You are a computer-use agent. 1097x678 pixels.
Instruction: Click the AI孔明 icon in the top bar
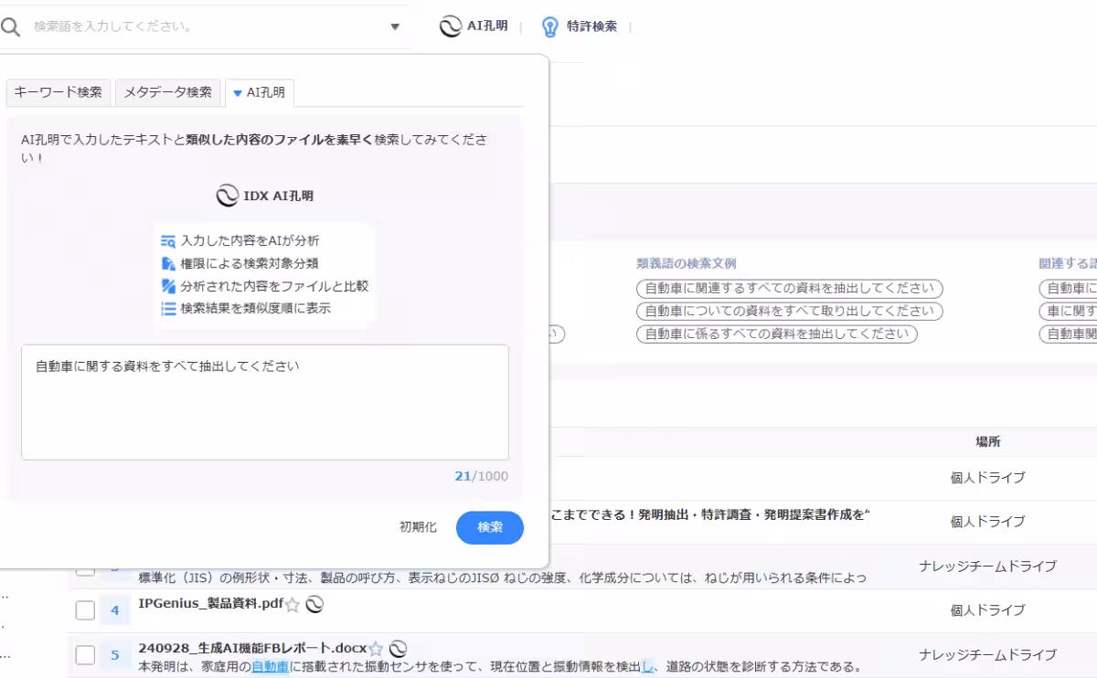coord(452,26)
